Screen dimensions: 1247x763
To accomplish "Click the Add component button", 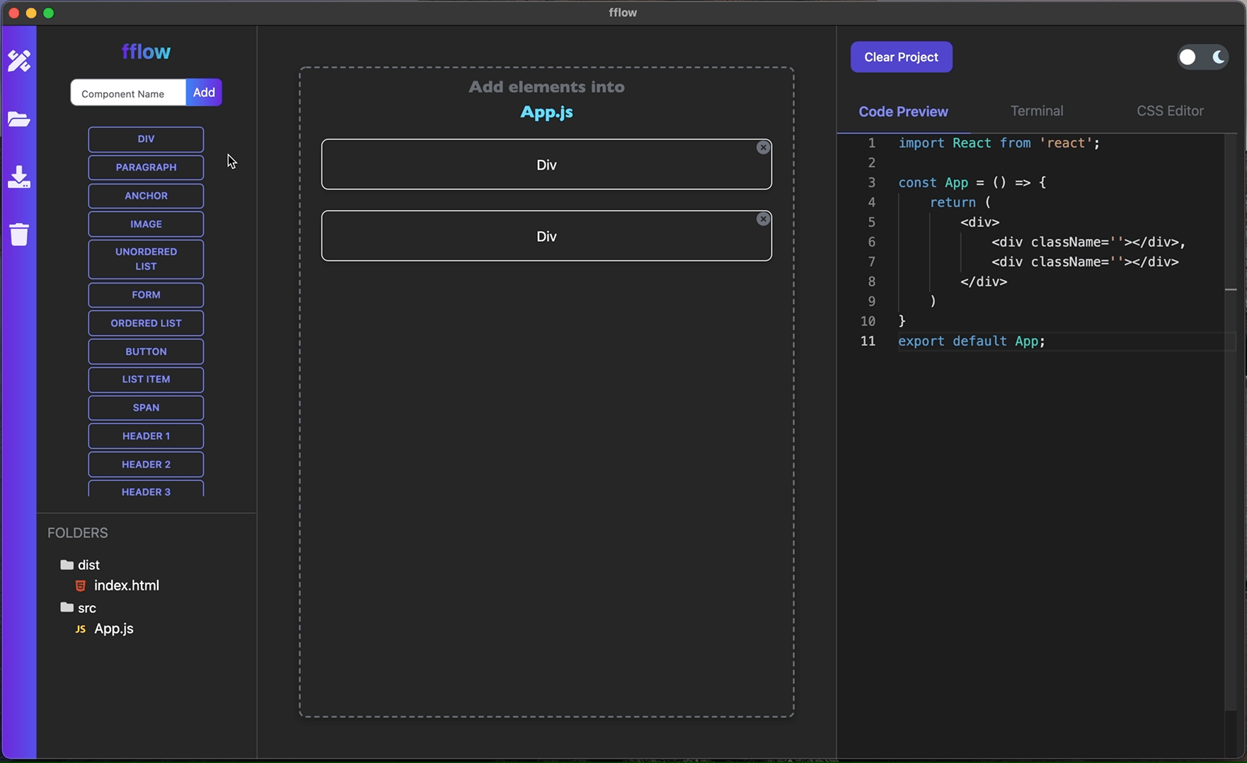I will [204, 93].
